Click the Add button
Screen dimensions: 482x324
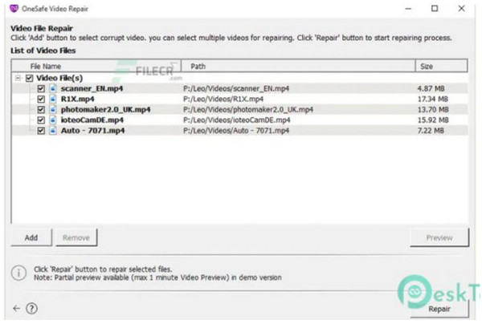point(31,237)
